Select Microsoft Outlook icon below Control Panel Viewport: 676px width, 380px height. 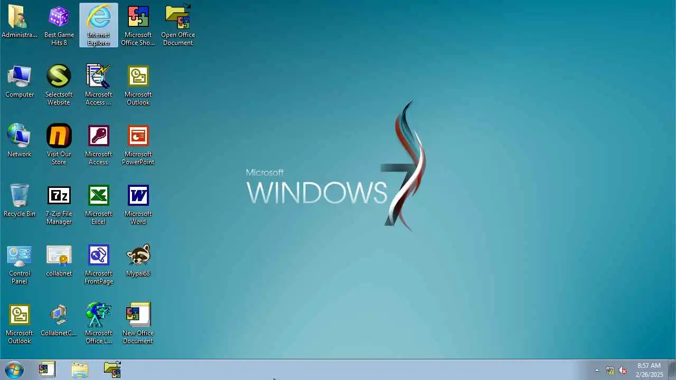[20, 323]
